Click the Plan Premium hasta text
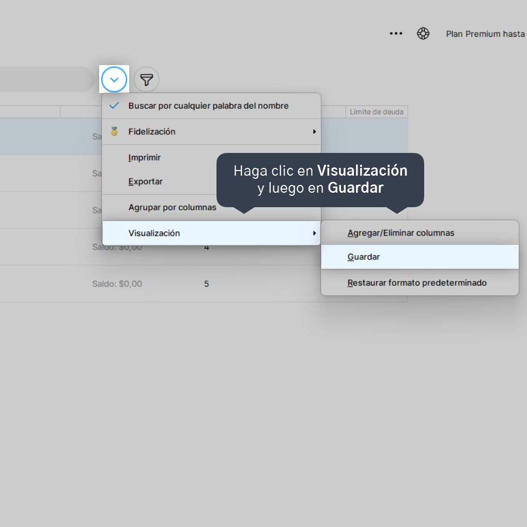527x527 pixels. coord(485,34)
